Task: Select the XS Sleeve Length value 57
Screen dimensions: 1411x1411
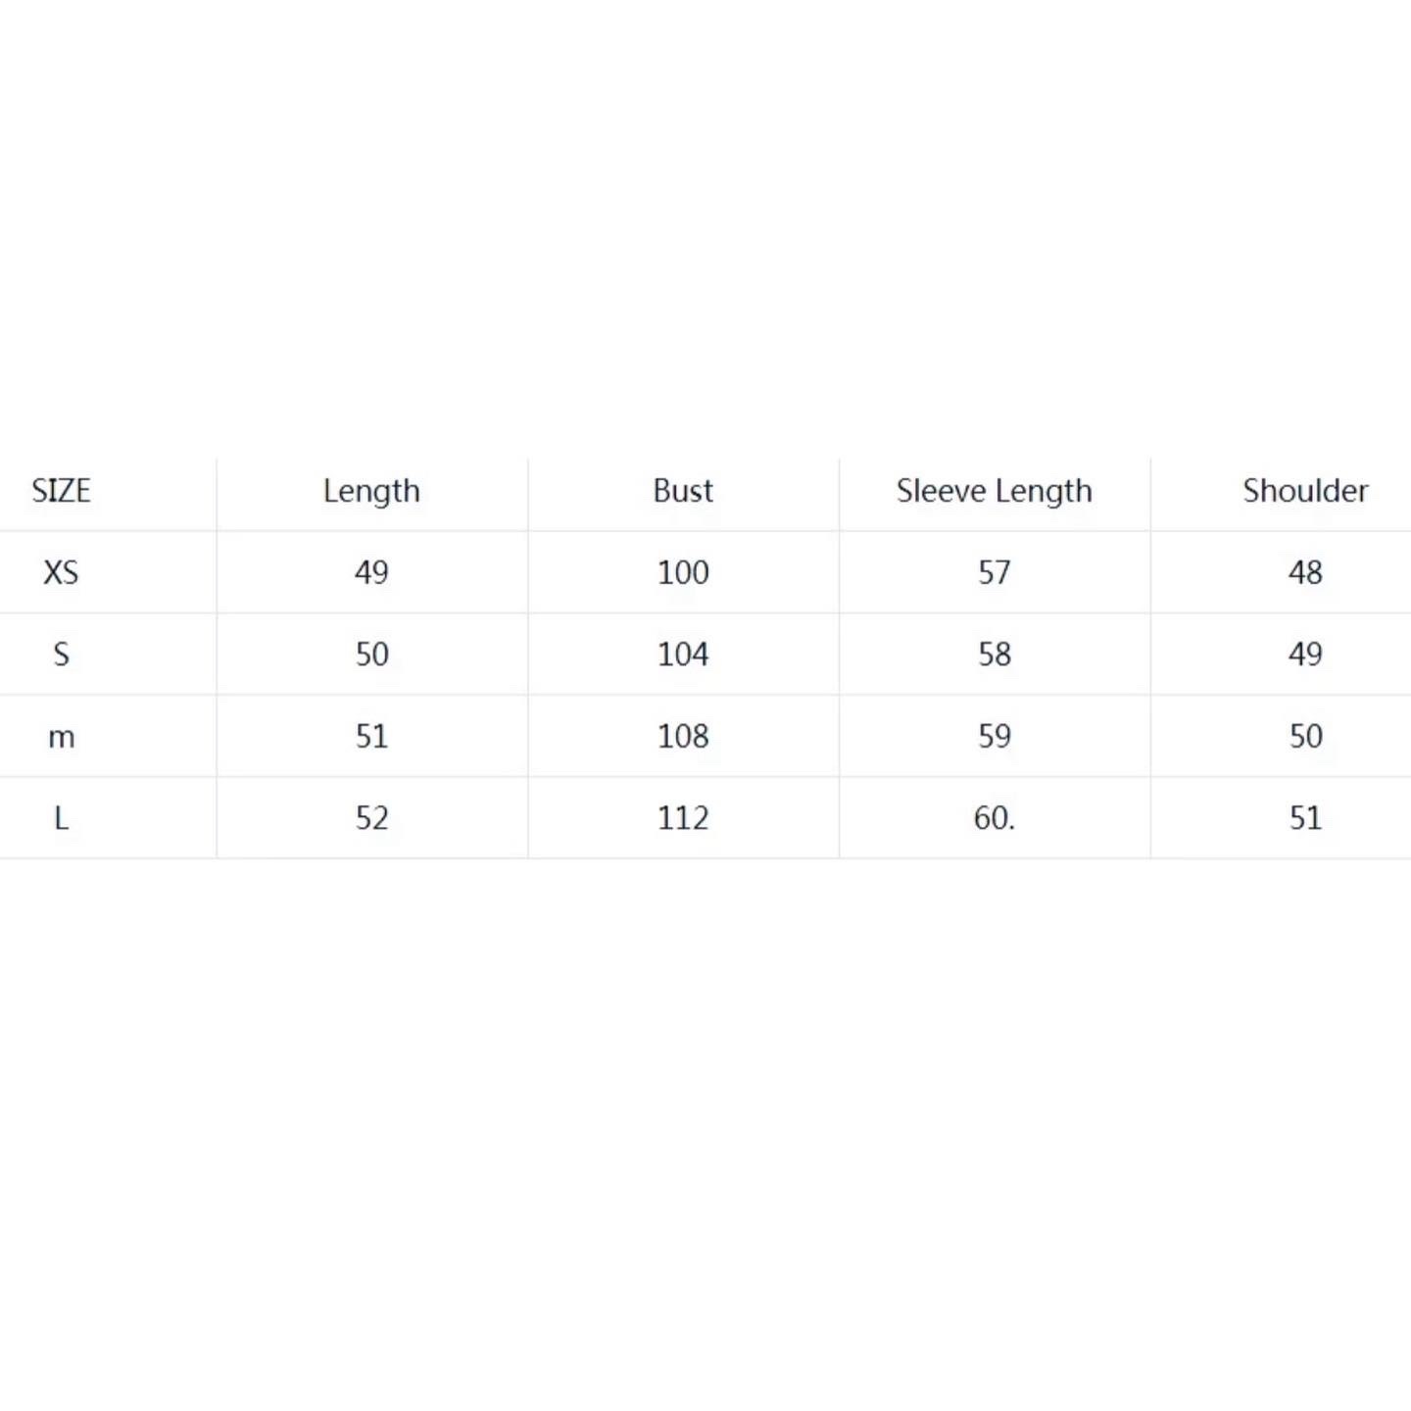Action: 994,572
